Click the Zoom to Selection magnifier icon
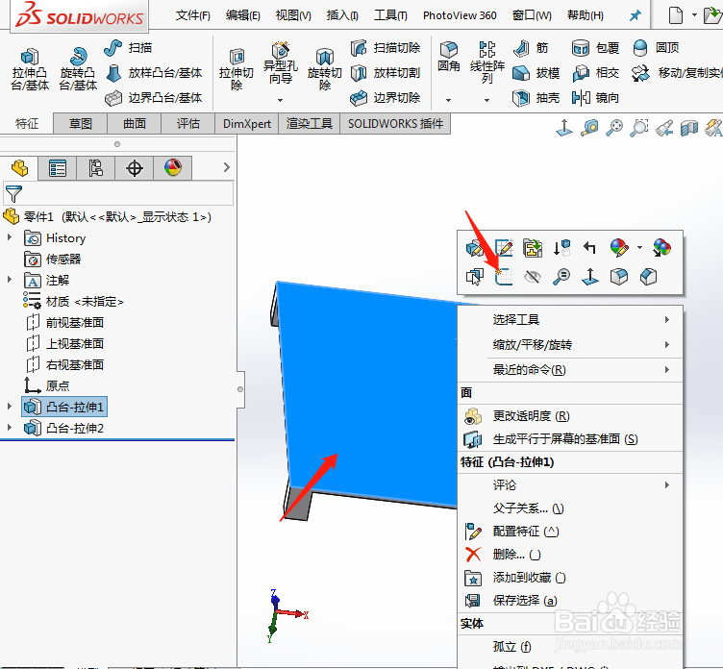 [561, 277]
